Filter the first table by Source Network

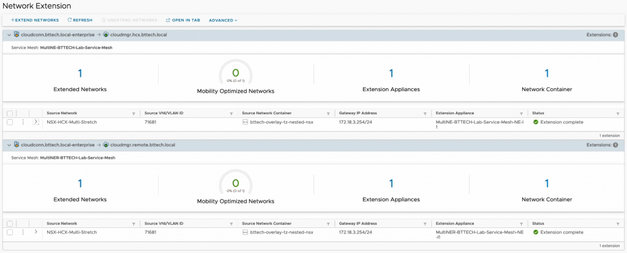pos(133,114)
